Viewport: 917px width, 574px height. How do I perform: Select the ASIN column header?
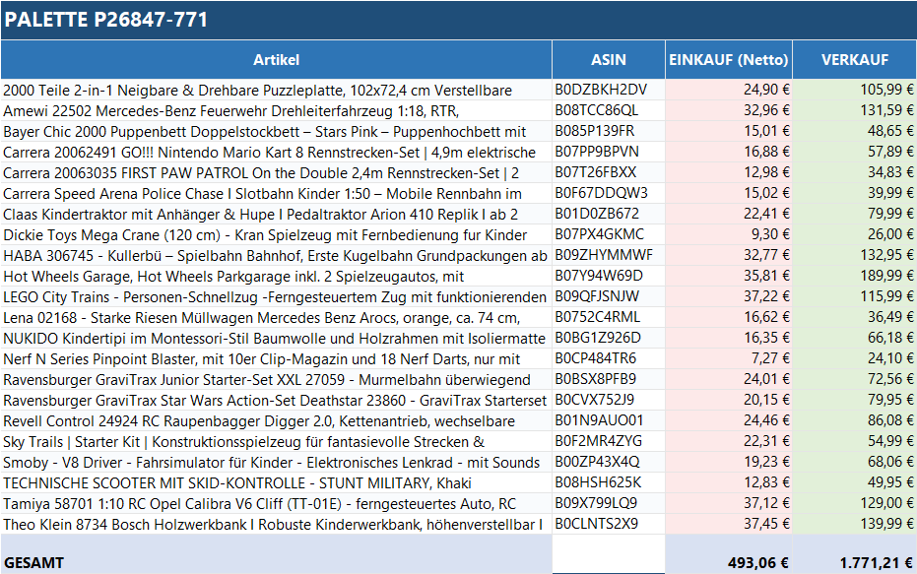(x=608, y=60)
